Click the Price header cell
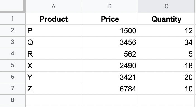 click(x=110, y=19)
